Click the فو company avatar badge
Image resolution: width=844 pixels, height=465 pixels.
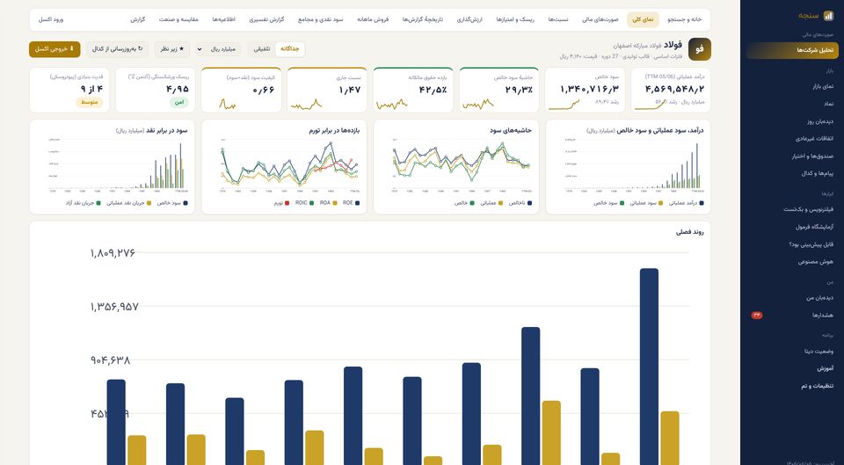click(699, 49)
